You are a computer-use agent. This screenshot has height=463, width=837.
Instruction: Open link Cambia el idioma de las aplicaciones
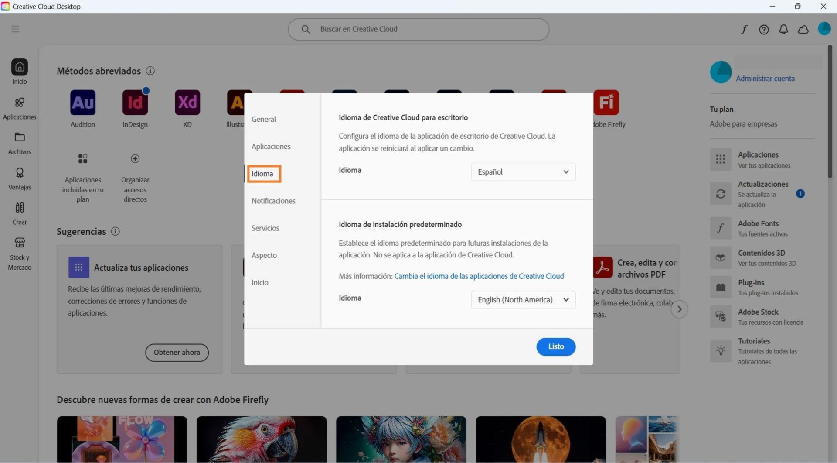pyautogui.click(x=479, y=276)
